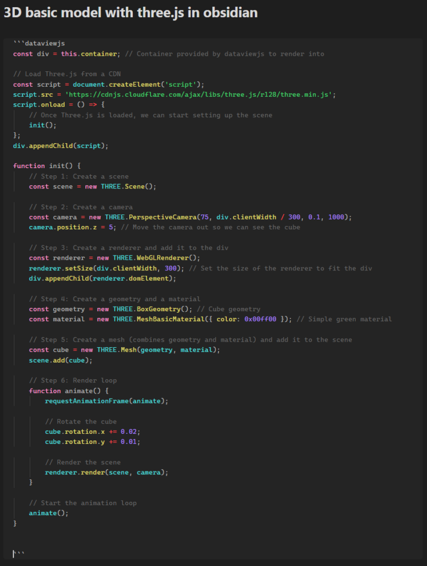Click the 'new THREE.Scene()' line
Screen dimensions: 427x566
[92, 187]
